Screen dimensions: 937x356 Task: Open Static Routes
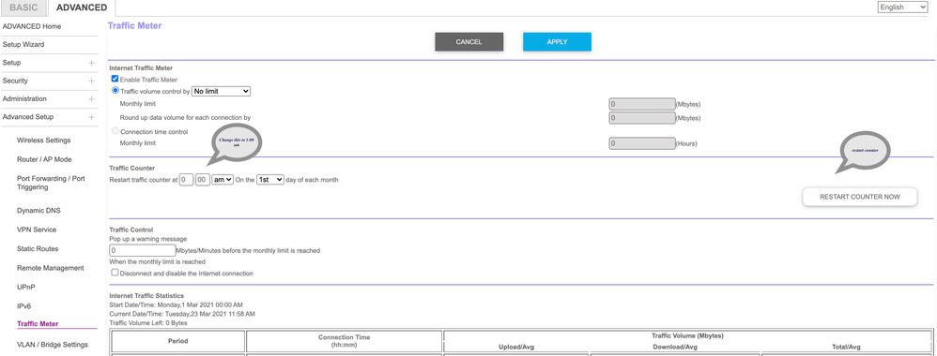38,248
